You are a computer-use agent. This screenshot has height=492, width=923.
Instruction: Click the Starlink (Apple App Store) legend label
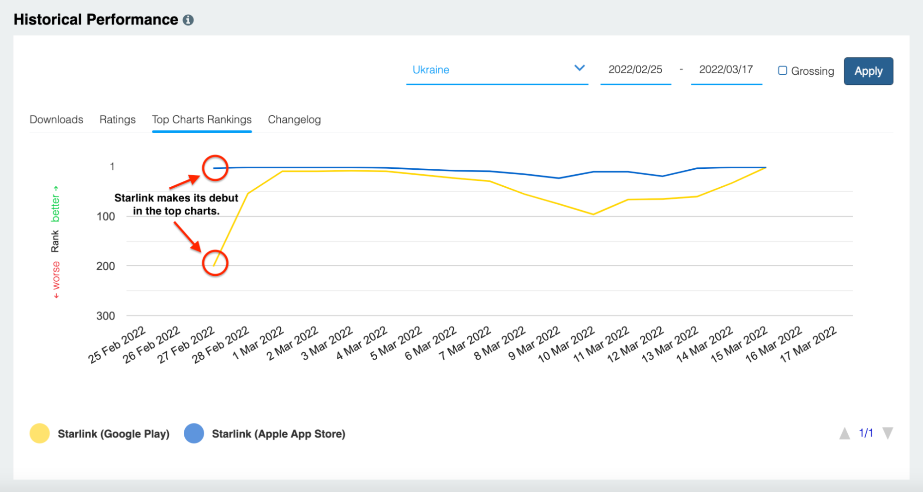(278, 434)
